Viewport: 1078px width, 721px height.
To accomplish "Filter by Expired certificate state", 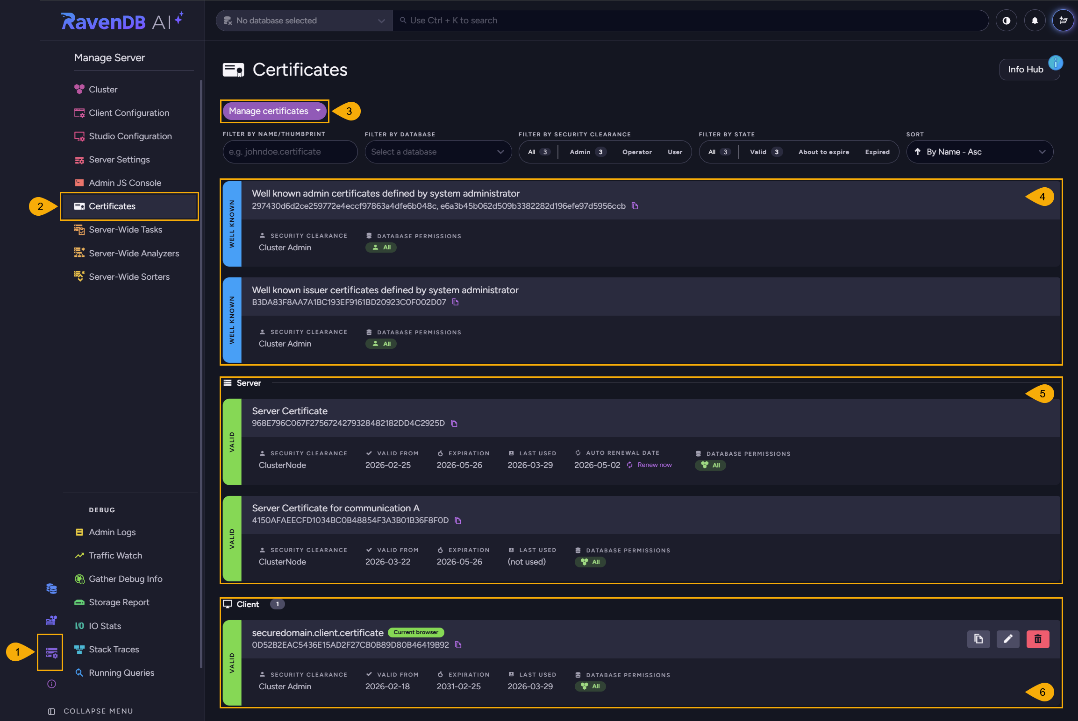I will 877,152.
